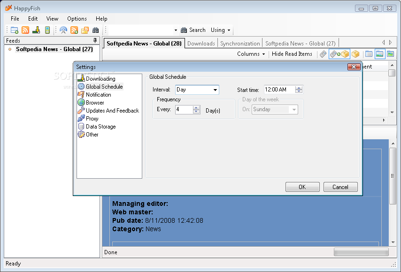
Task: Close the Settings dialog
Action: (354, 67)
